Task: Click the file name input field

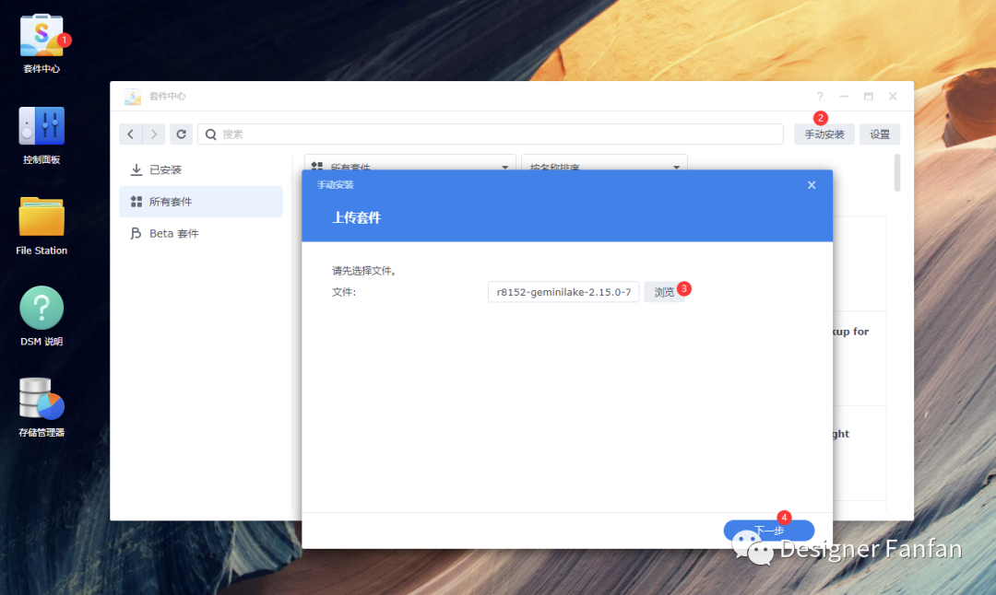Action: click(x=563, y=291)
